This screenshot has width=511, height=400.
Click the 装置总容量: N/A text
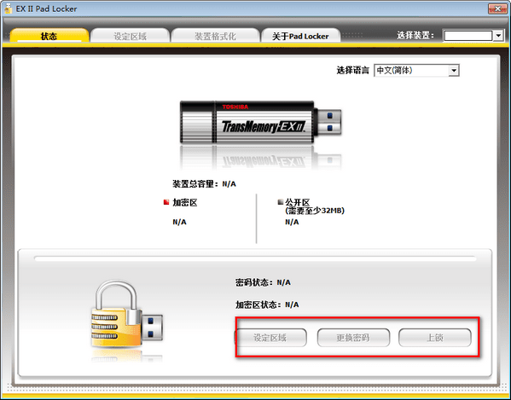click(204, 184)
